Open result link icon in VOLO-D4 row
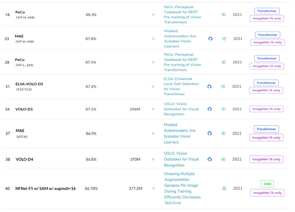Screen dimensions: 295x212 click(x=224, y=159)
